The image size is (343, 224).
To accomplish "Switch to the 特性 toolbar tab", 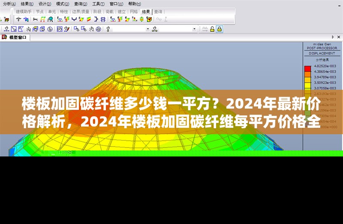I will click(x=64, y=12).
